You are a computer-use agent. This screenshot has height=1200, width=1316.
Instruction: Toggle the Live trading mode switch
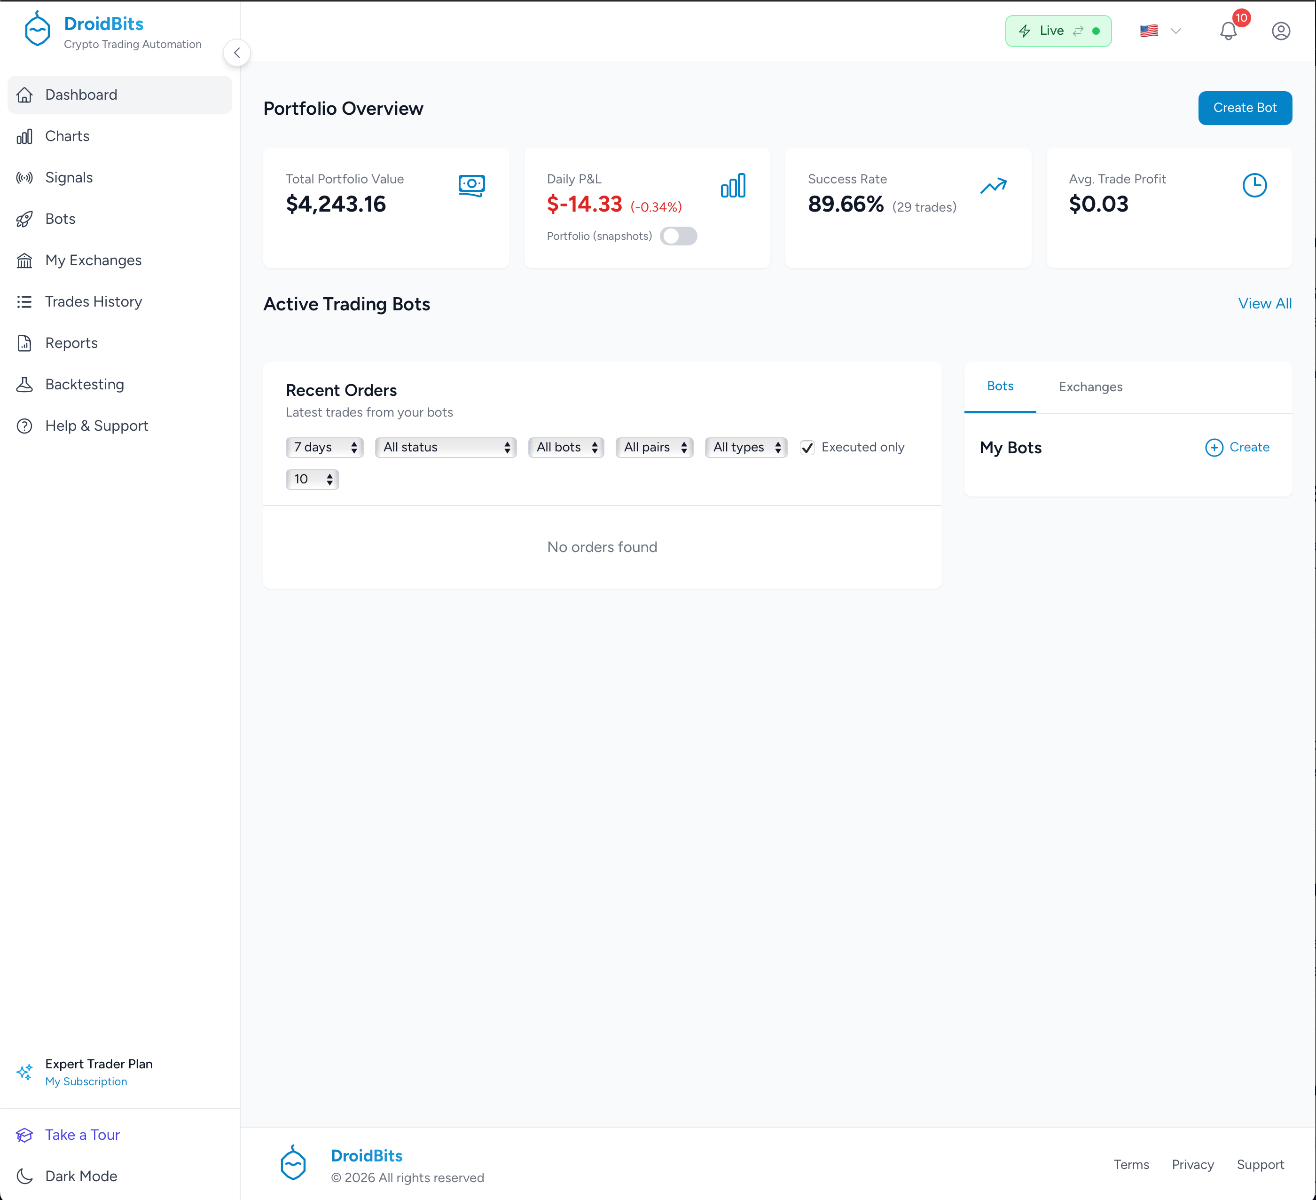point(1058,30)
